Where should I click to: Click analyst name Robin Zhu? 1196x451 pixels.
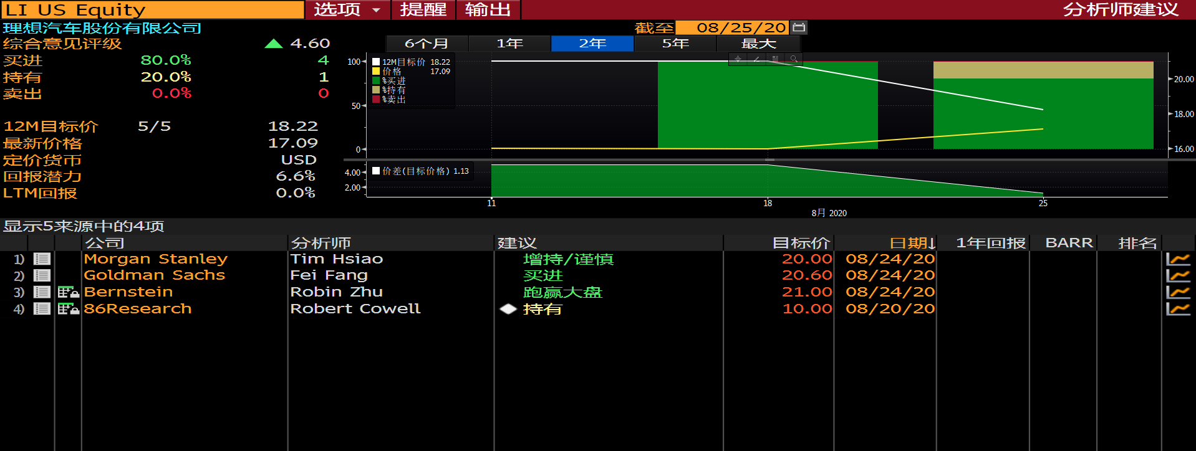click(x=337, y=292)
